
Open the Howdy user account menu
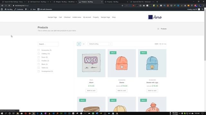click(x=193, y=9)
